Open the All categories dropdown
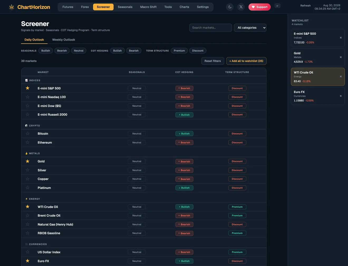Image resolution: width=348 pixels, height=266 pixels. coord(250,28)
